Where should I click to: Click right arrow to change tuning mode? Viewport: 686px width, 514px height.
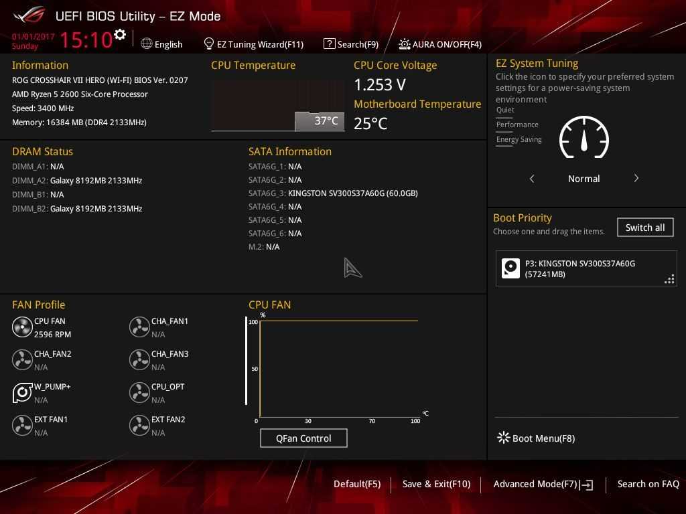tap(636, 179)
